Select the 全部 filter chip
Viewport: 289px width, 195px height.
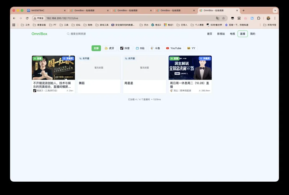pyautogui.click(x=96, y=48)
